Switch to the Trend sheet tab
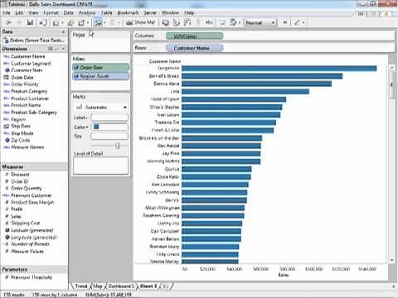This screenshot has width=398, height=298. tap(81, 286)
